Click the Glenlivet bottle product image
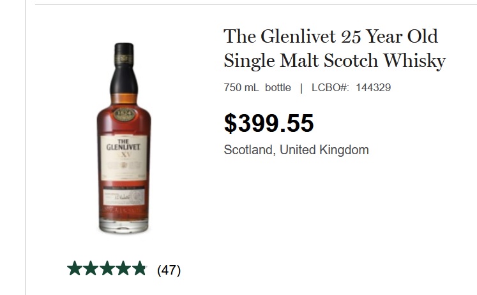Screen dimensions: 477x295 tap(124, 138)
